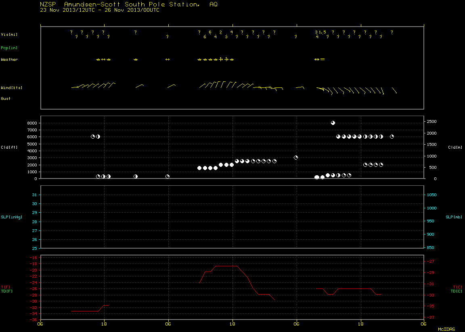Image resolution: width=465 pixels, height=332 pixels.
Task: Select the isolated rightmost wind barb
Action: pyautogui.click(x=394, y=90)
